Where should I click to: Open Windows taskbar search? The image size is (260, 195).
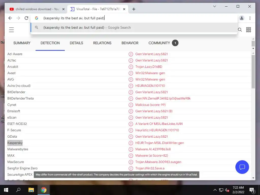click(18, 190)
